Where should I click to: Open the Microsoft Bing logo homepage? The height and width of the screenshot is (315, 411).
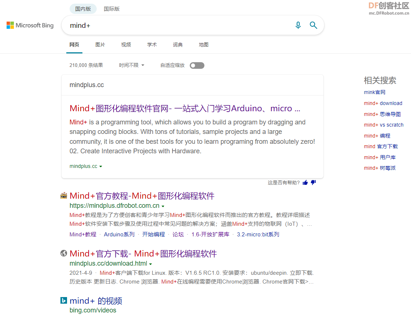tap(30, 25)
